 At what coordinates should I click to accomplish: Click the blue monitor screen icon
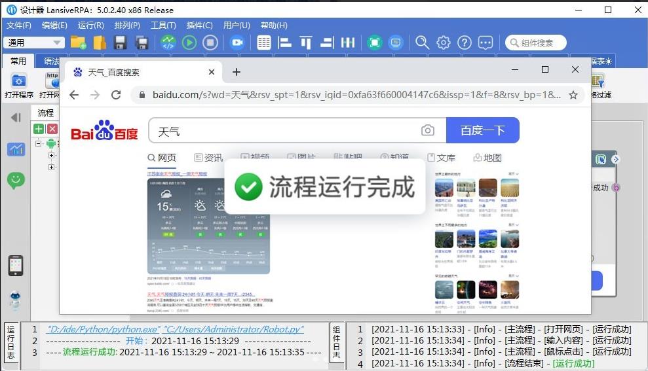[x=396, y=43]
